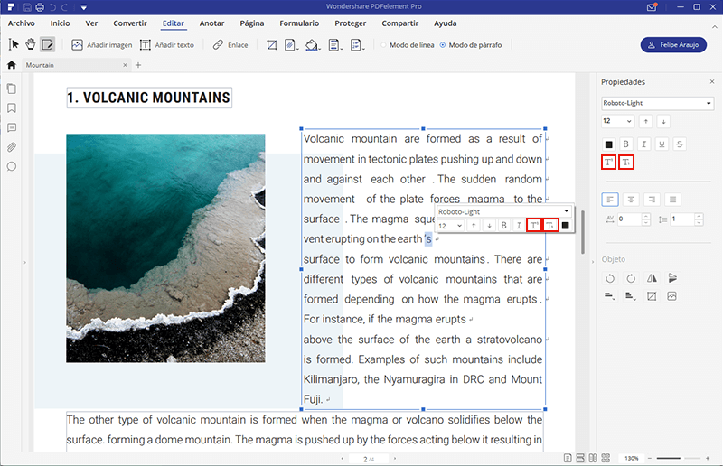Select the crop page tool
The width and height of the screenshot is (723, 466).
pos(272,45)
